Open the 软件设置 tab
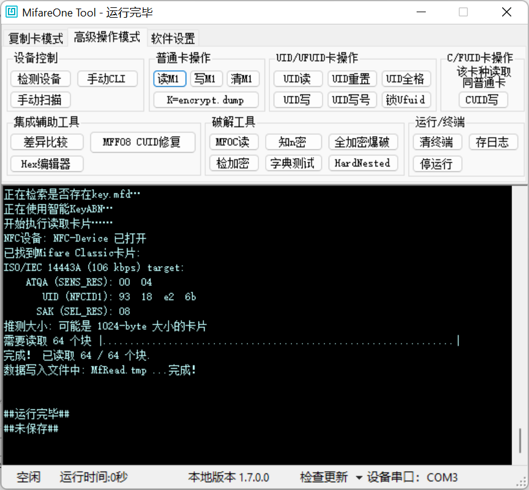The width and height of the screenshot is (529, 490). [x=173, y=38]
